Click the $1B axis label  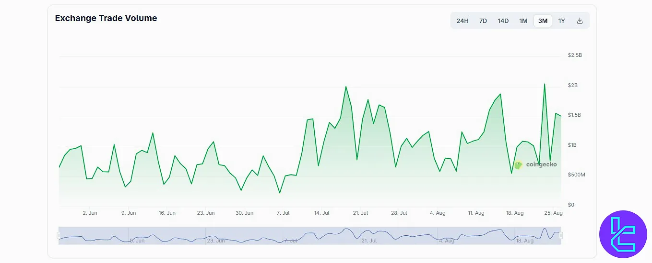click(x=573, y=145)
